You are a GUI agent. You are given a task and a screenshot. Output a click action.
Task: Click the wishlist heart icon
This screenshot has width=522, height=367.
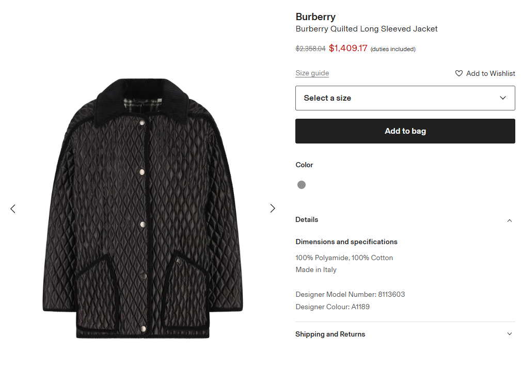coord(459,73)
